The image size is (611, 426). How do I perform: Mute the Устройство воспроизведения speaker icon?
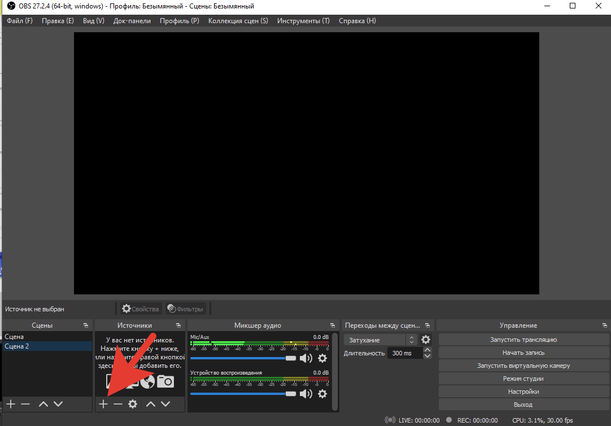click(x=306, y=394)
